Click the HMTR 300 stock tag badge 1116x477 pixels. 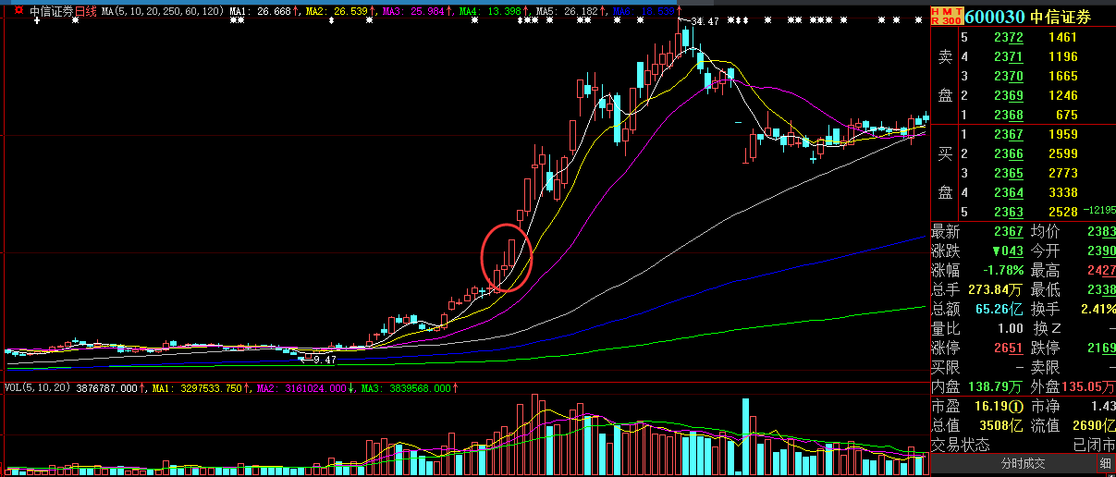tap(947, 16)
